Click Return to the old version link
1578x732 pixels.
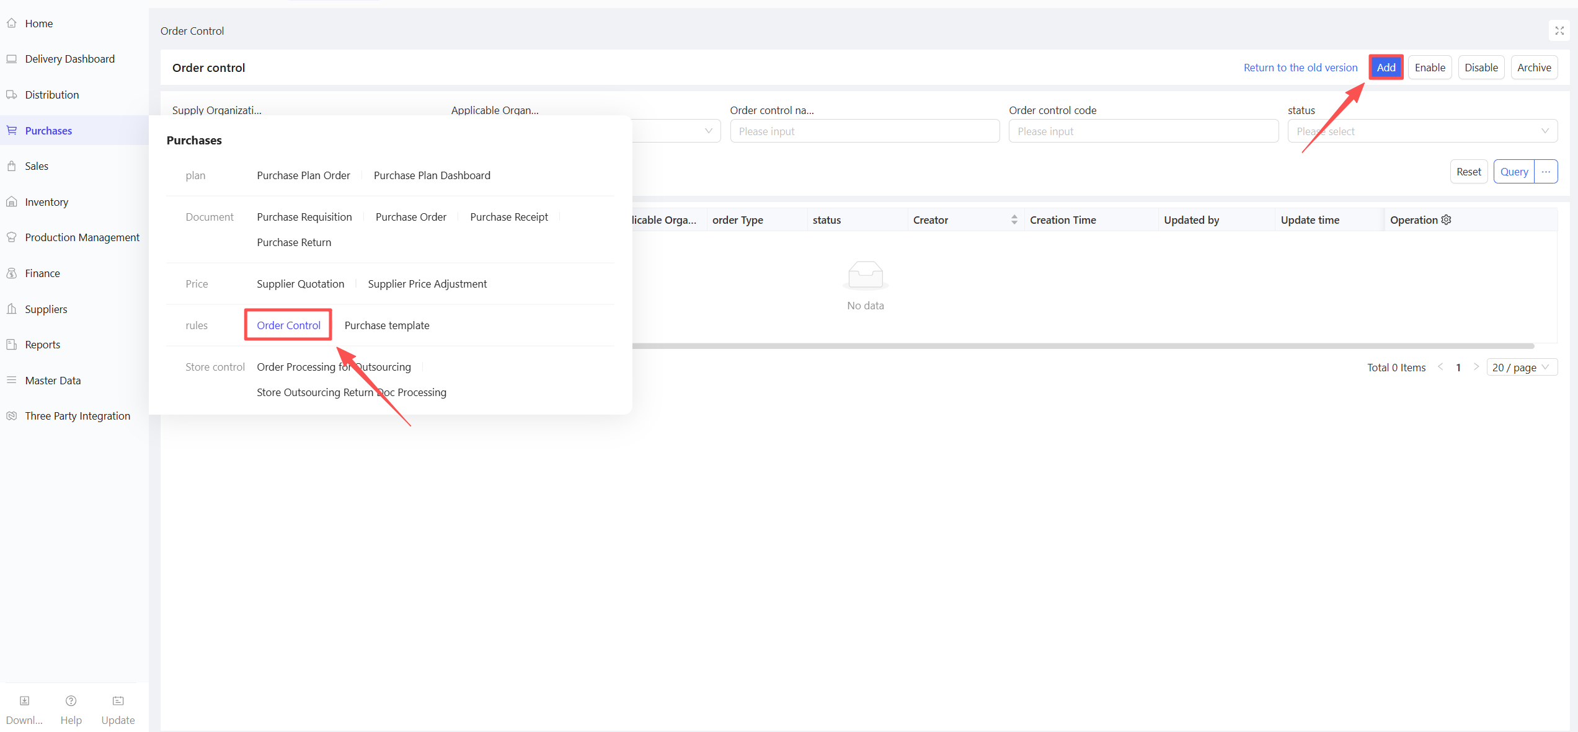1300,68
